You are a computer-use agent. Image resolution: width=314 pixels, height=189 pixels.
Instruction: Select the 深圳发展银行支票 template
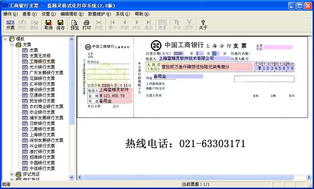pyautogui.click(x=46, y=140)
